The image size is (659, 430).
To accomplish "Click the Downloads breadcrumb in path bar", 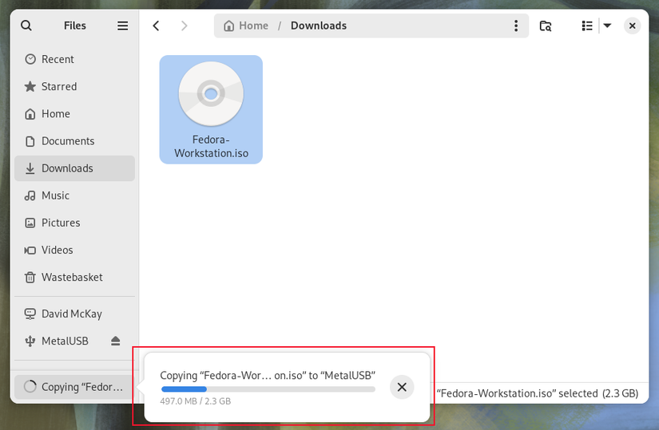I will [319, 26].
